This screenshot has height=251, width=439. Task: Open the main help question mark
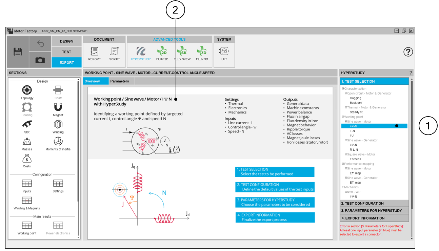(408, 52)
